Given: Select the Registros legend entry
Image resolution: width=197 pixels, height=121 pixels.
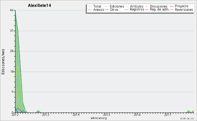Looking at the screenshot, I should (x=137, y=9).
